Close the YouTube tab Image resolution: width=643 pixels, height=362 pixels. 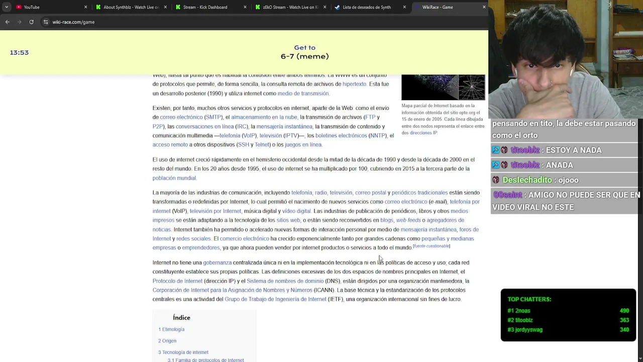click(x=85, y=7)
